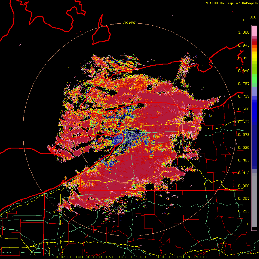The image size is (259, 259).
Task: Select the 0.733 scale value
Action: click(x=244, y=96)
